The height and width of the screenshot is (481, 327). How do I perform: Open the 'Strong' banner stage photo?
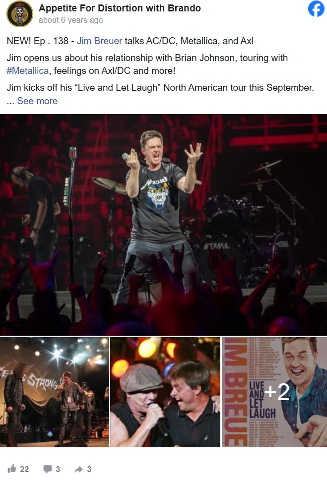pos(55,392)
